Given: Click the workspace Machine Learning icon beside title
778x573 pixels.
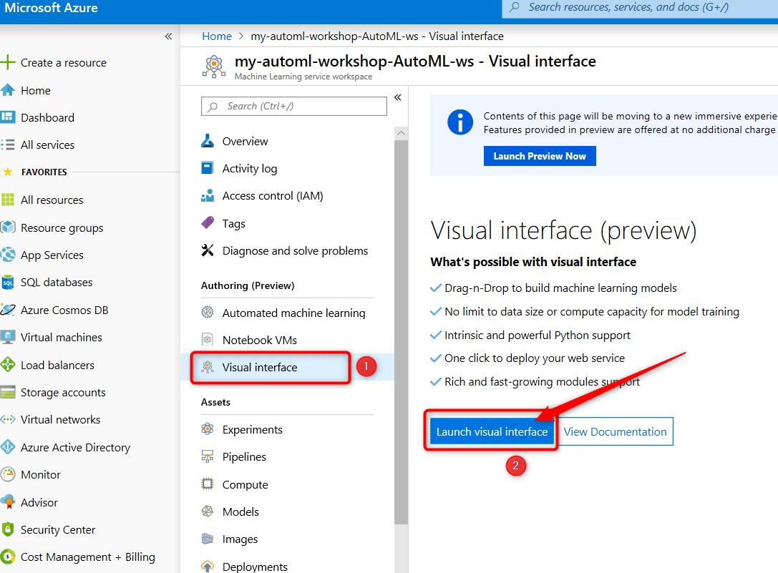Looking at the screenshot, I should pos(214,67).
